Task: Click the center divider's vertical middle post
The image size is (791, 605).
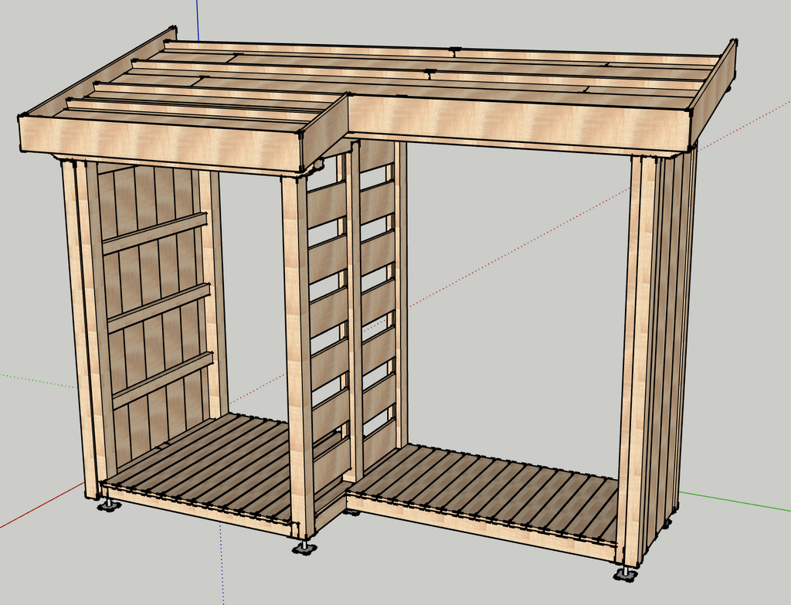Action: click(354, 309)
